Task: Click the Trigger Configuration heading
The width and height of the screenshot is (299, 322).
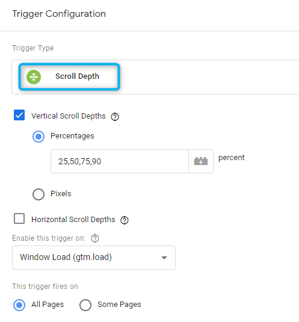Action: pyautogui.click(x=59, y=14)
